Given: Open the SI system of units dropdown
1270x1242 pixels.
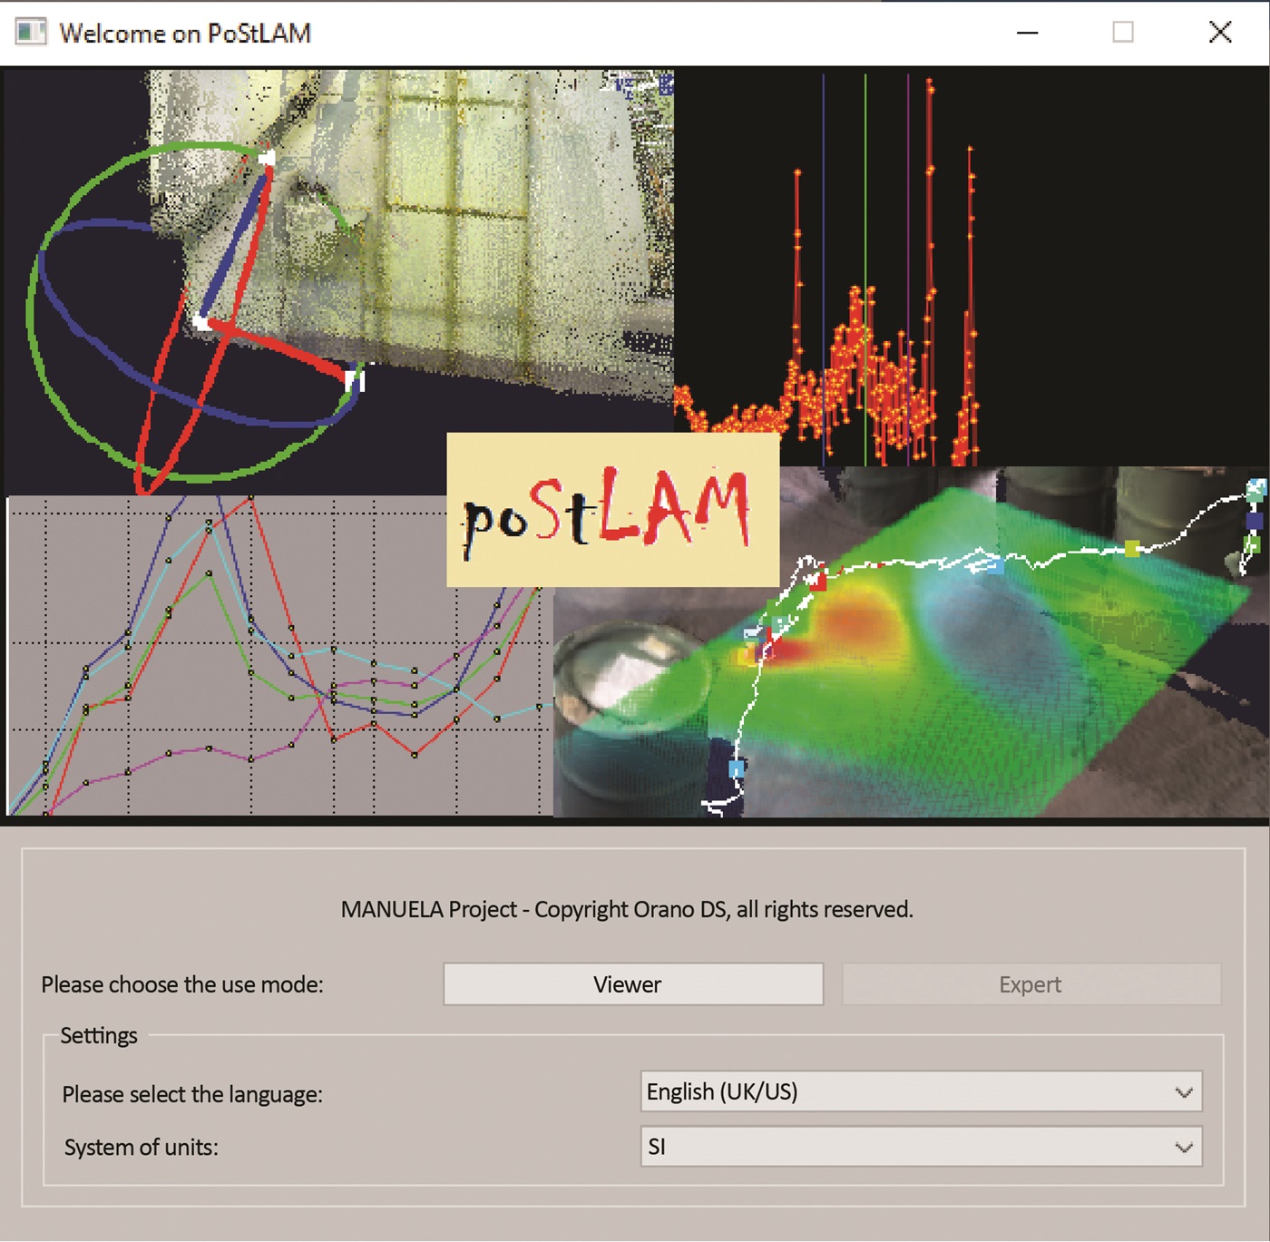Looking at the screenshot, I should click(907, 1148).
